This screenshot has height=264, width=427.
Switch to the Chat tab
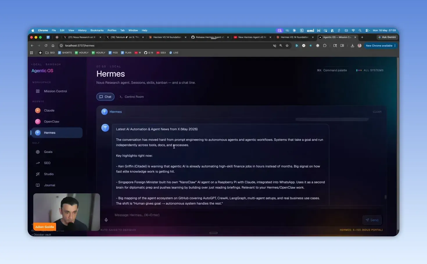click(x=105, y=97)
